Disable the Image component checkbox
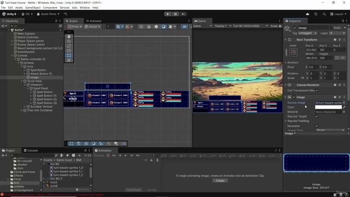Image resolution: width=350 pixels, height=197 pixels. coord(294,97)
